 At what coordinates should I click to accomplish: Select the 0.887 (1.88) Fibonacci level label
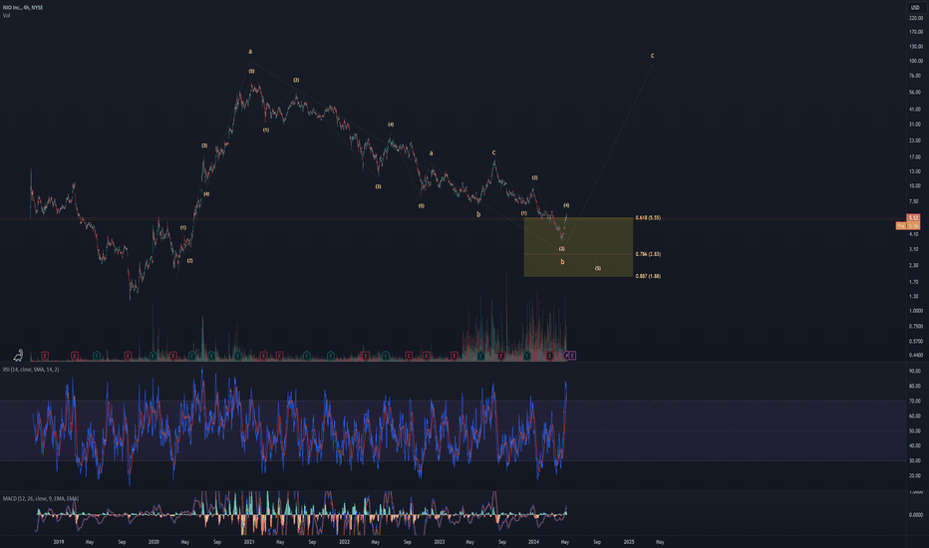tap(648, 276)
